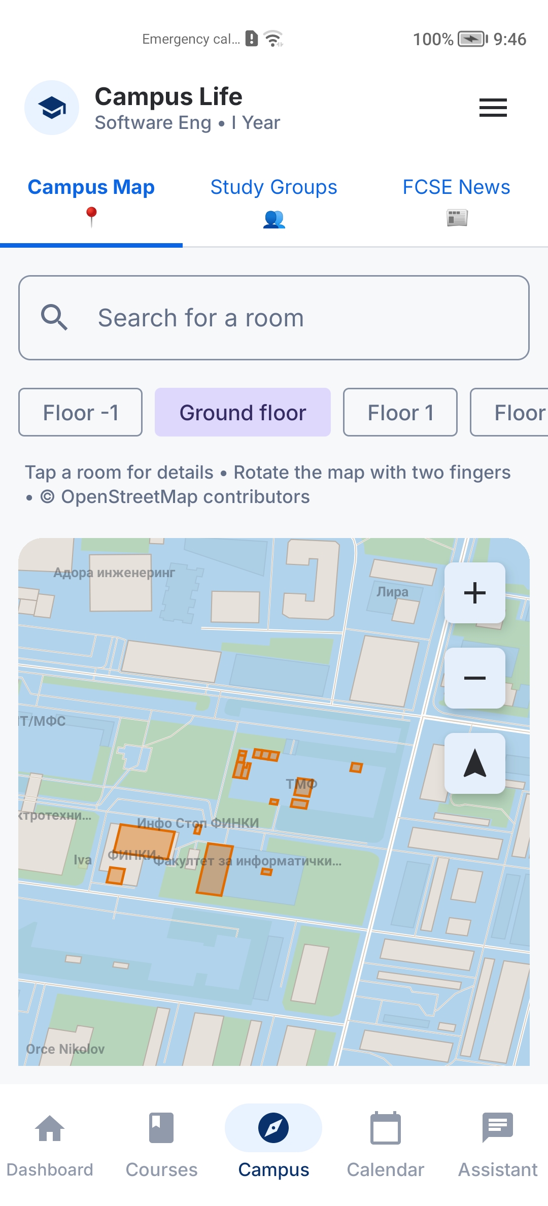Open the hamburger menu icon
Image resolution: width=548 pixels, height=1206 pixels.
pos(493,108)
